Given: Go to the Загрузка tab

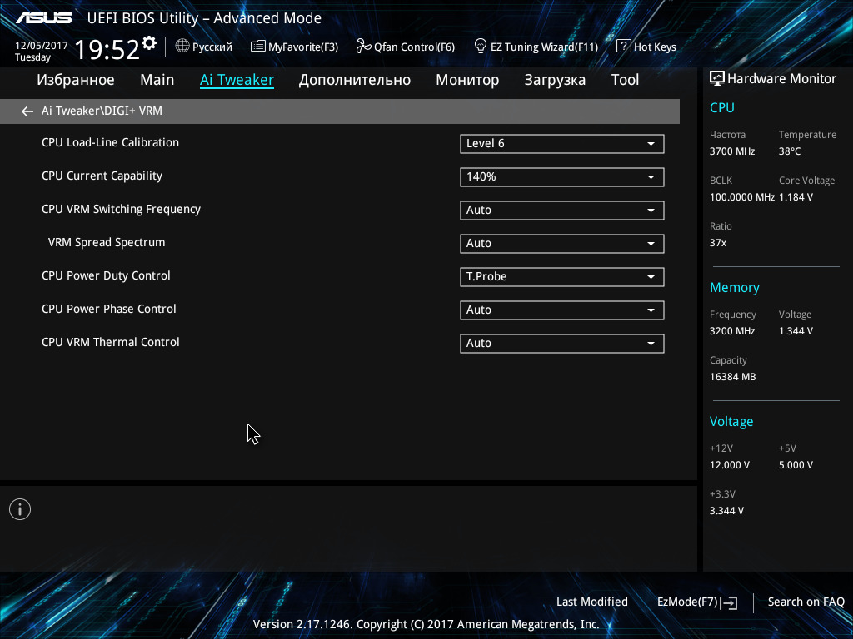Looking at the screenshot, I should (x=555, y=80).
